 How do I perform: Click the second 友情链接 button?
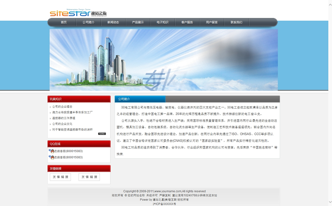(89, 177)
